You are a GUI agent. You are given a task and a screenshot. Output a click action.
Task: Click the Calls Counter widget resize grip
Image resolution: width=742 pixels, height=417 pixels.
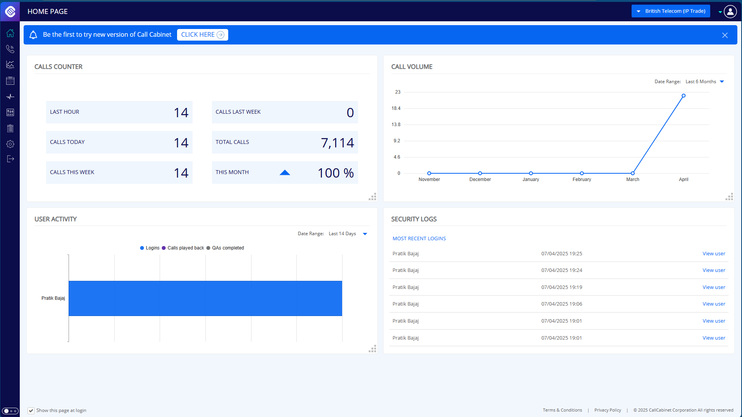tap(372, 197)
